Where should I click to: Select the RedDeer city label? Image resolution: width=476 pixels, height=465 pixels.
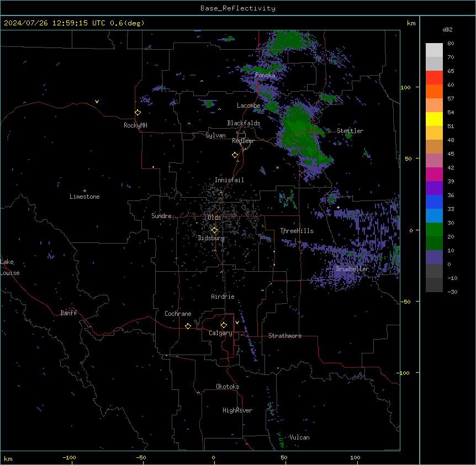243,141
